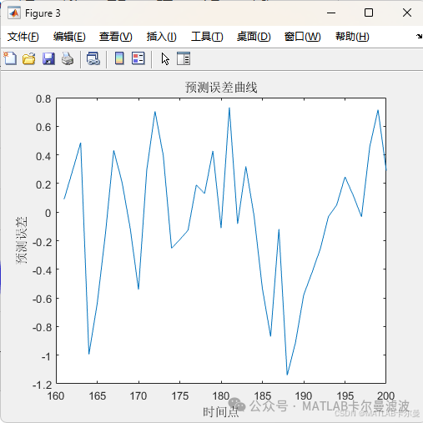The height and width of the screenshot is (423, 423).
Task: Open the 工具(T) menu
Action: click(207, 37)
